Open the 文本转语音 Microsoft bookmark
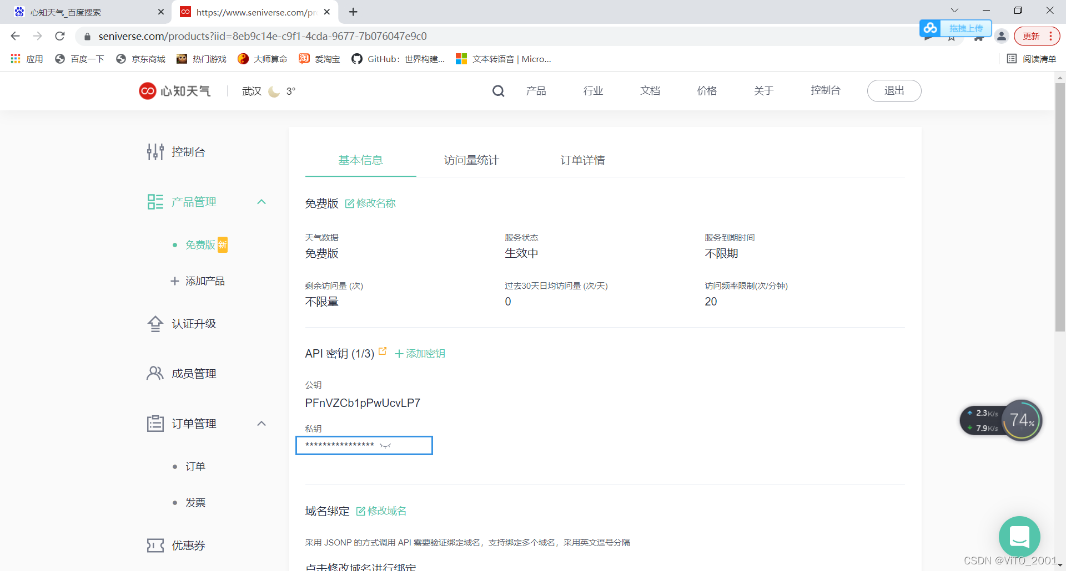The image size is (1066, 571). coord(504,59)
